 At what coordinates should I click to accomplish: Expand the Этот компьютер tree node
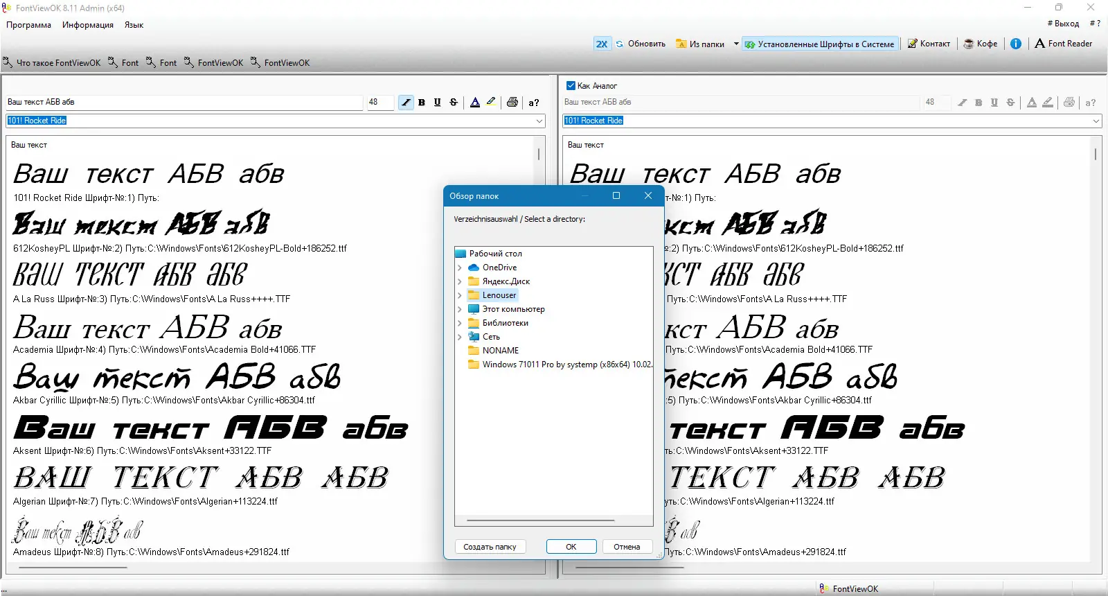460,309
